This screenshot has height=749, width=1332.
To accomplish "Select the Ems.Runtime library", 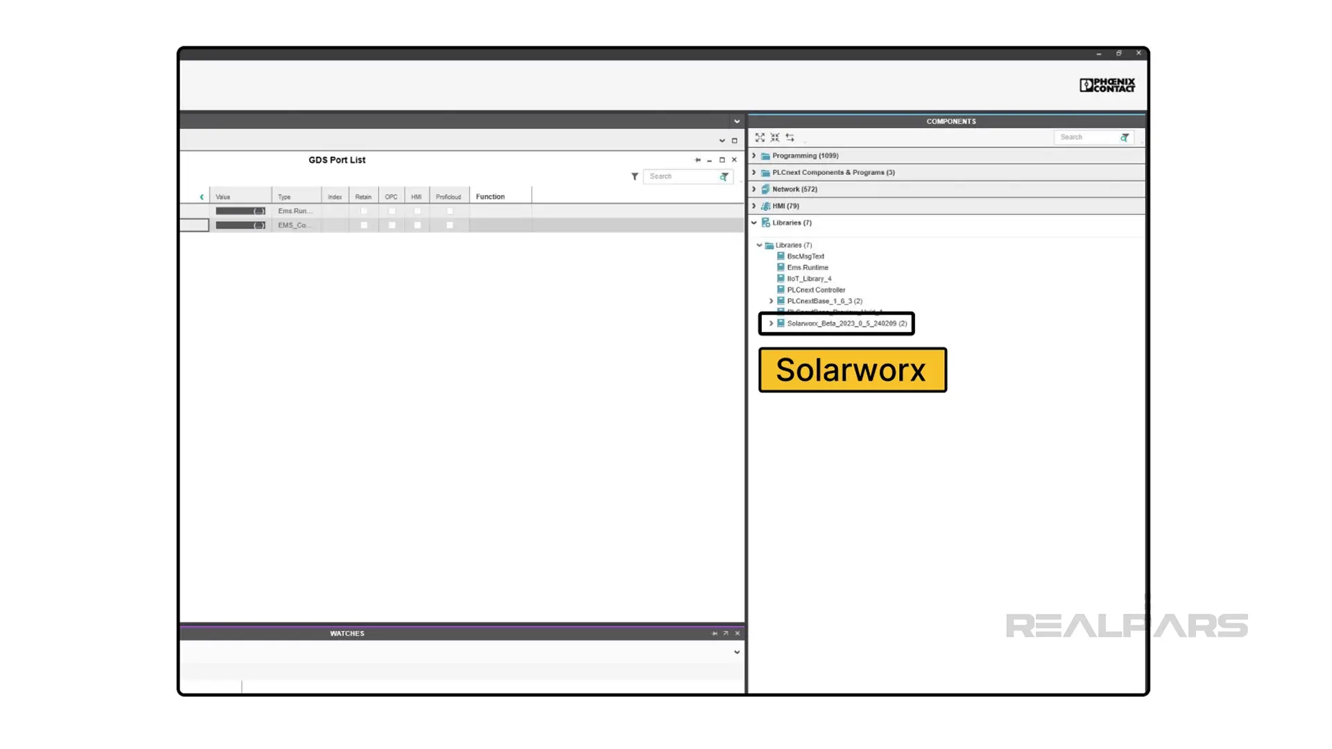I will 808,268.
